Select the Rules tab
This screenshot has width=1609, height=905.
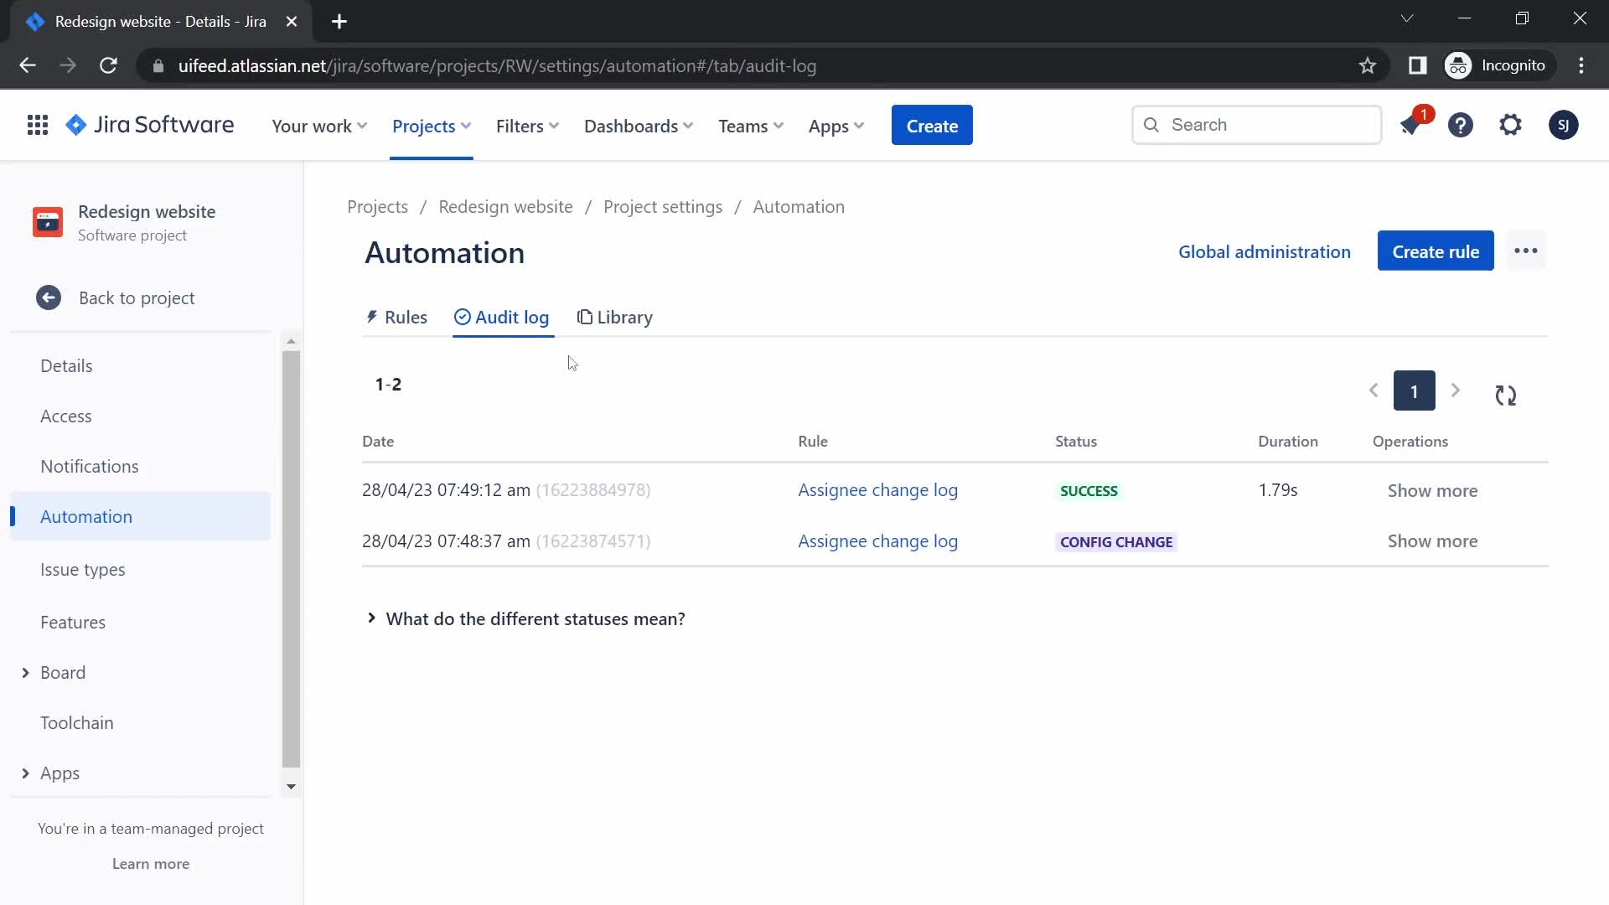click(398, 317)
